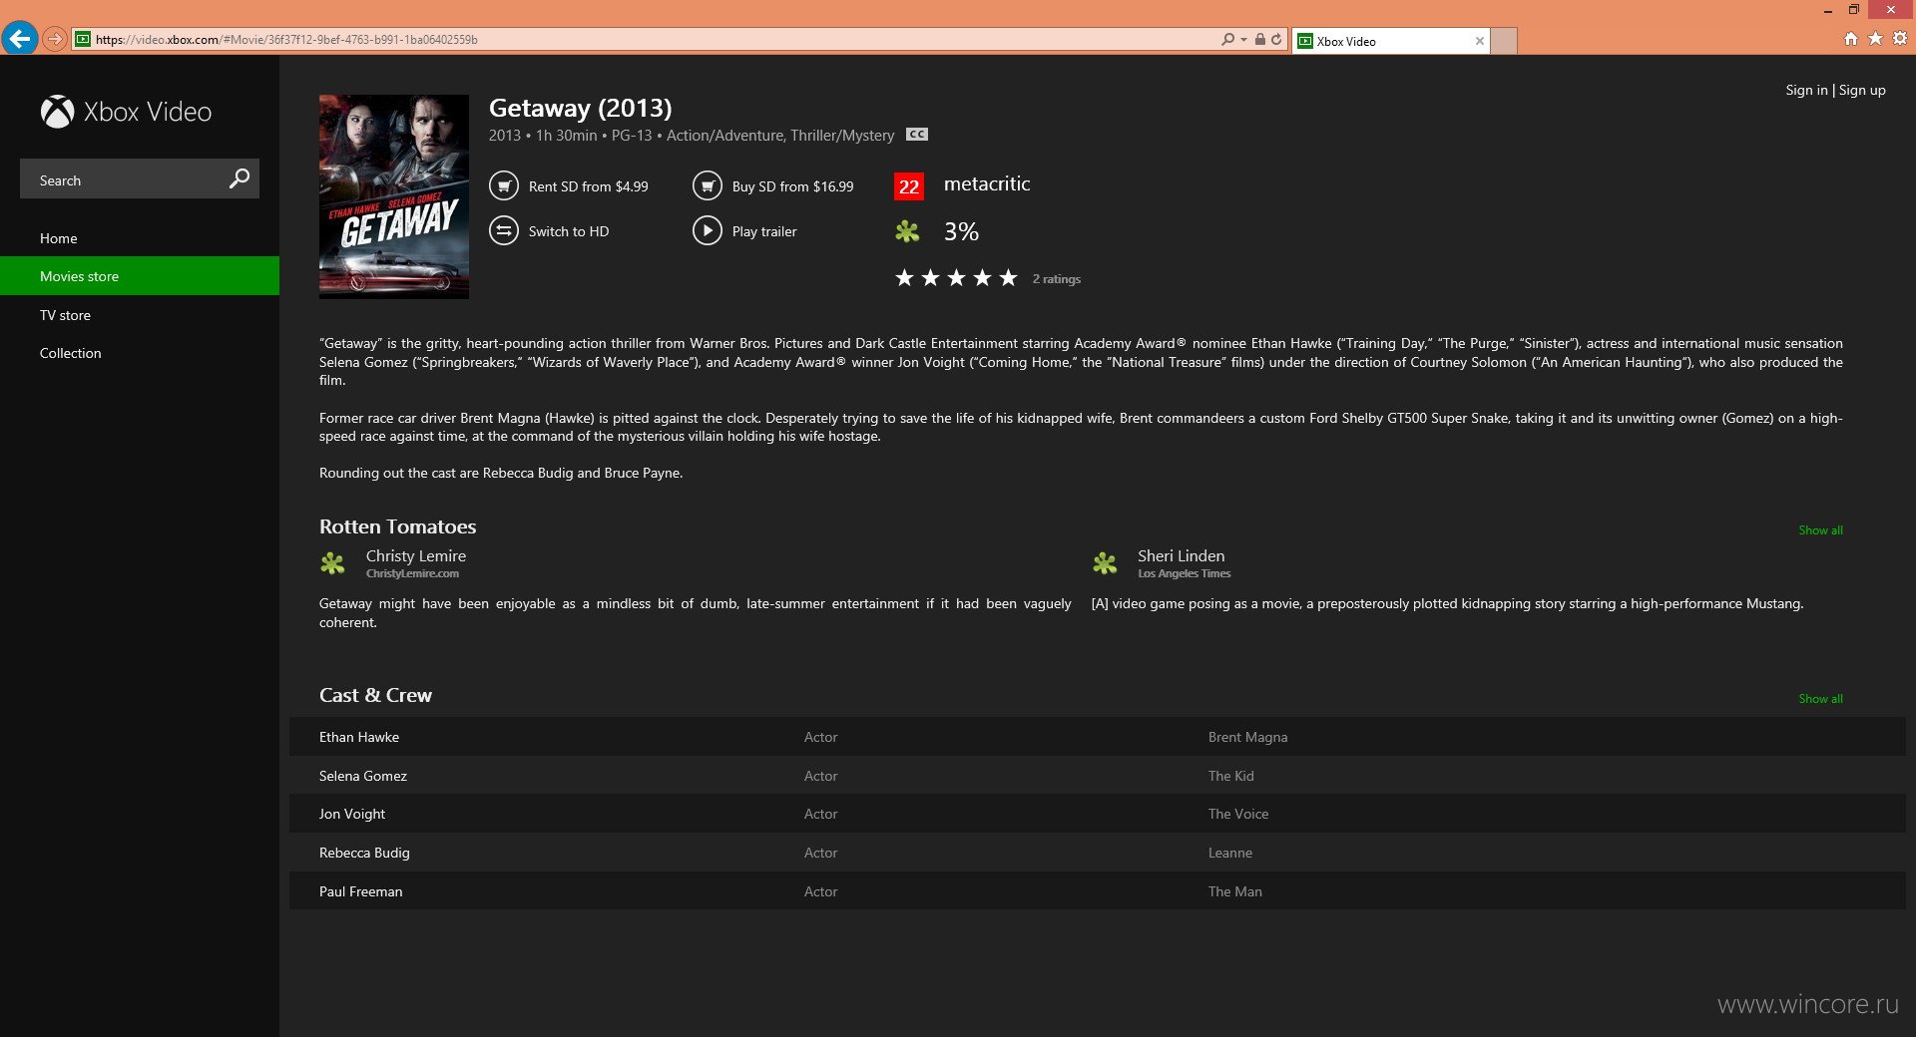Click the red Metacritic 22 score badge

point(909,186)
